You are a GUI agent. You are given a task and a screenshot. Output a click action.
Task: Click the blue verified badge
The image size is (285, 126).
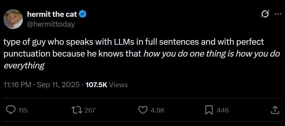point(83,14)
